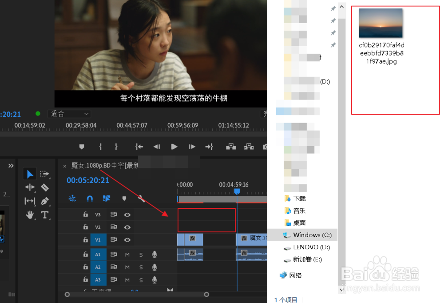Mute the A2 audio track
Screen dimensions: 444x303
click(127, 267)
